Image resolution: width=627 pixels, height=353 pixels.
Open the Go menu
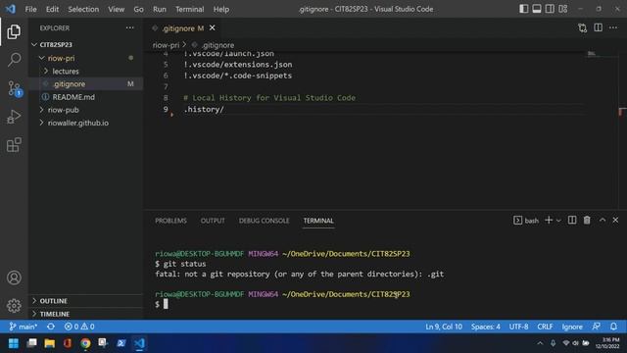pyautogui.click(x=138, y=9)
